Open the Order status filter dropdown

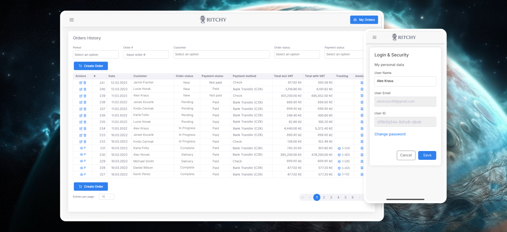click(297, 54)
